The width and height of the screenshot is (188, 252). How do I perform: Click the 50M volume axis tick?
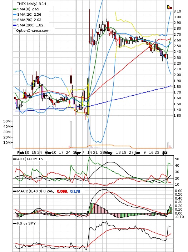point(7,121)
